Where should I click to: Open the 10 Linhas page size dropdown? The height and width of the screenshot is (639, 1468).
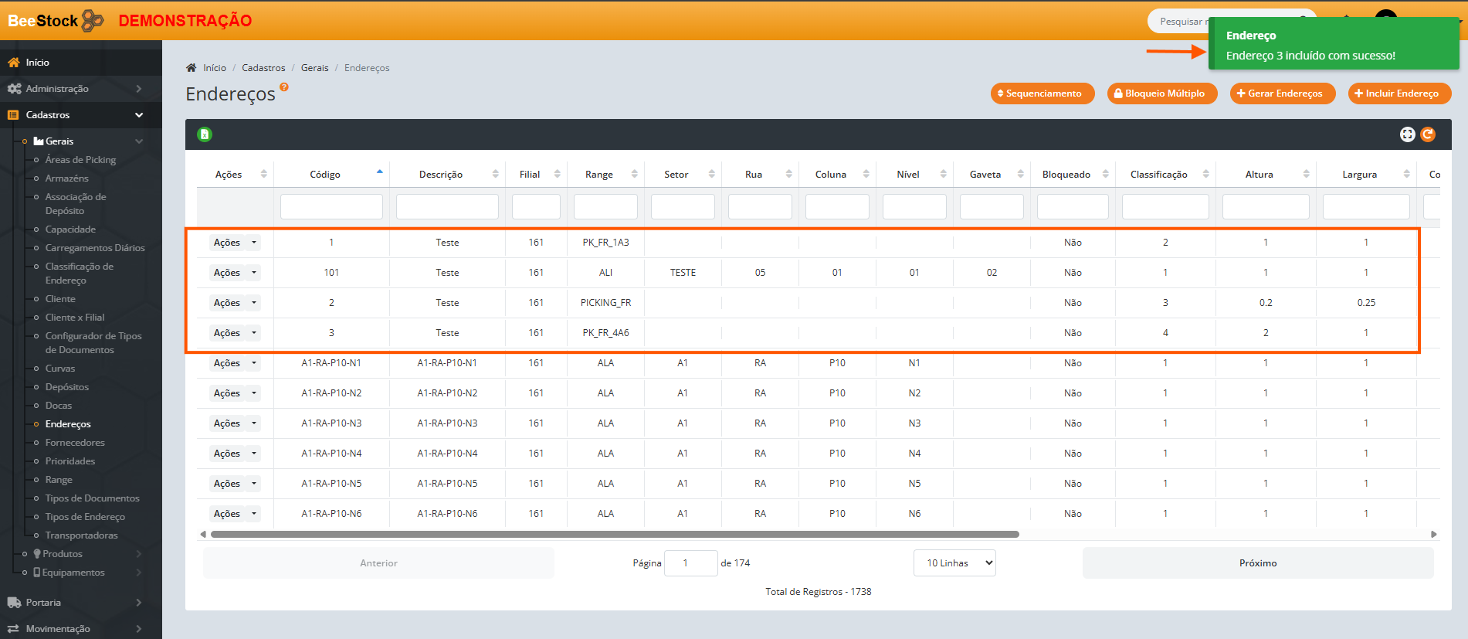click(954, 563)
